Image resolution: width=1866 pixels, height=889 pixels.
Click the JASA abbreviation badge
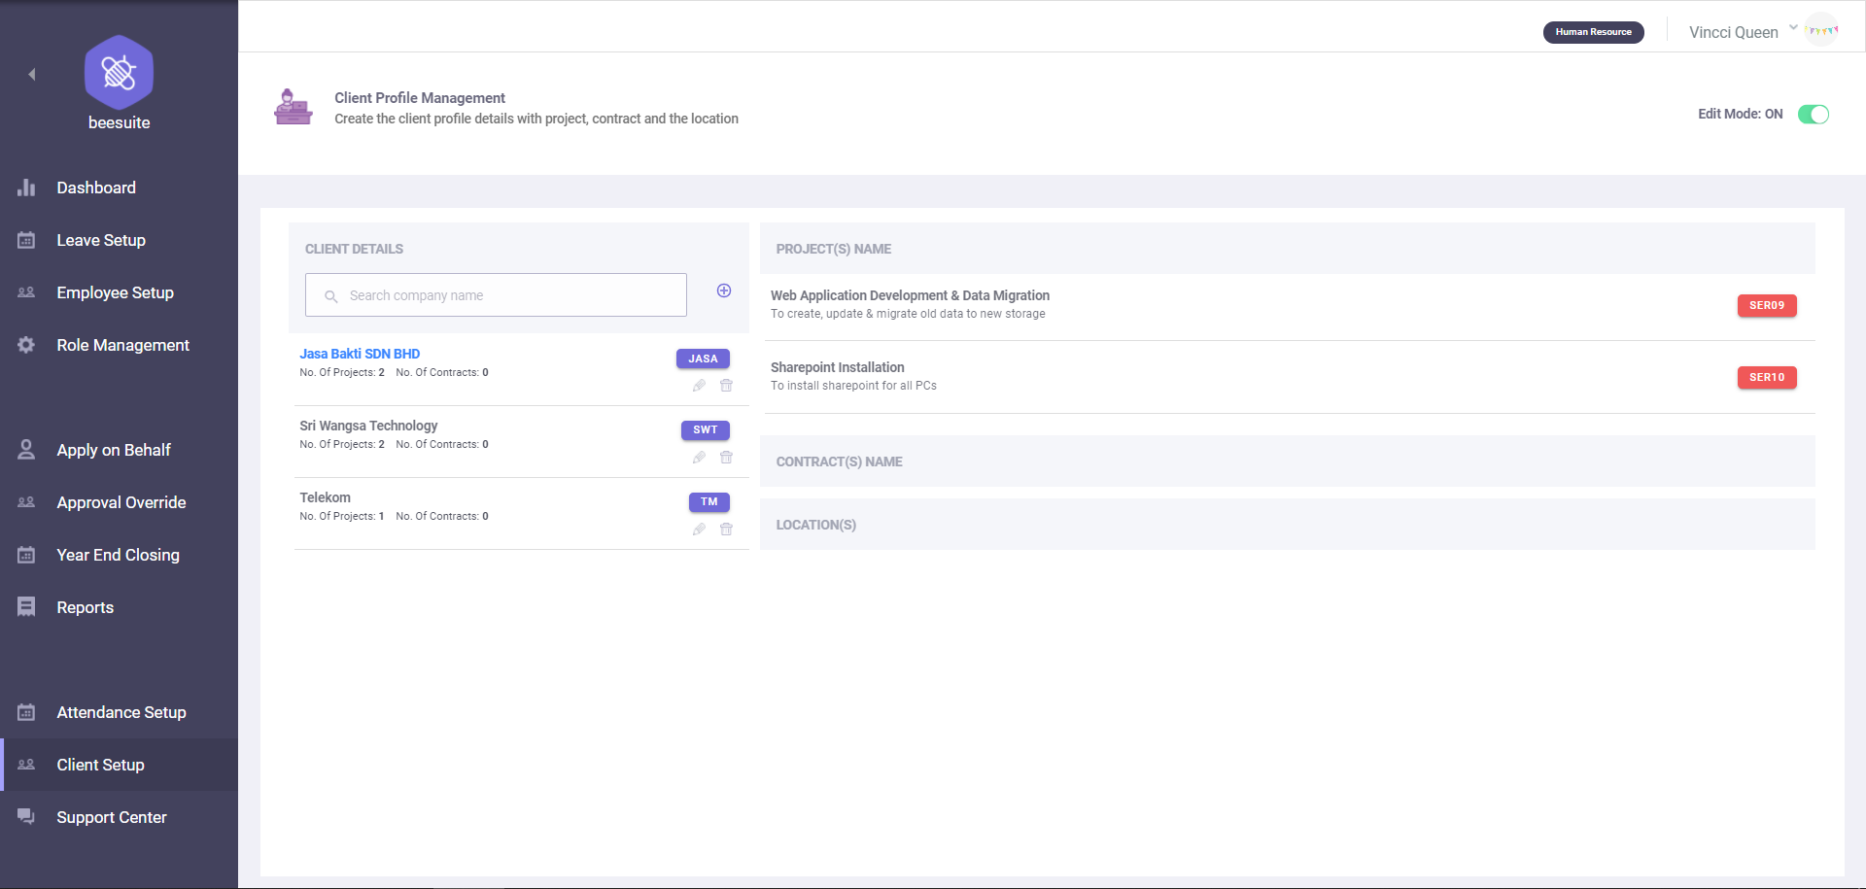coord(703,359)
